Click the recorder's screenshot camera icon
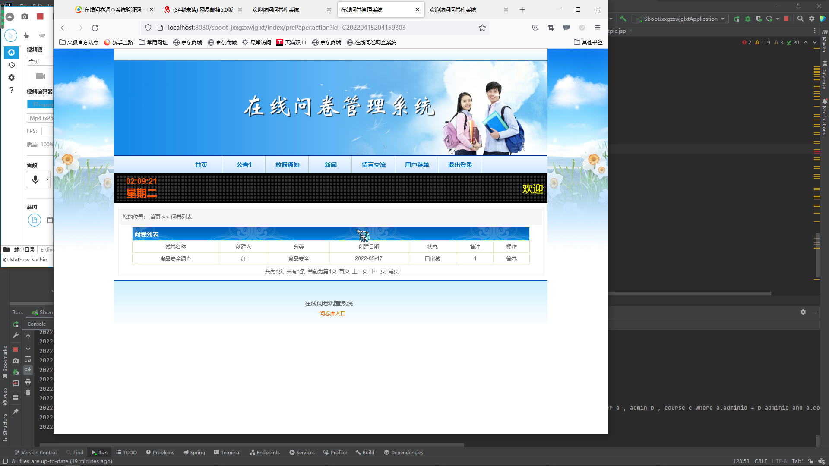Image resolution: width=829 pixels, height=466 pixels. coord(25,16)
